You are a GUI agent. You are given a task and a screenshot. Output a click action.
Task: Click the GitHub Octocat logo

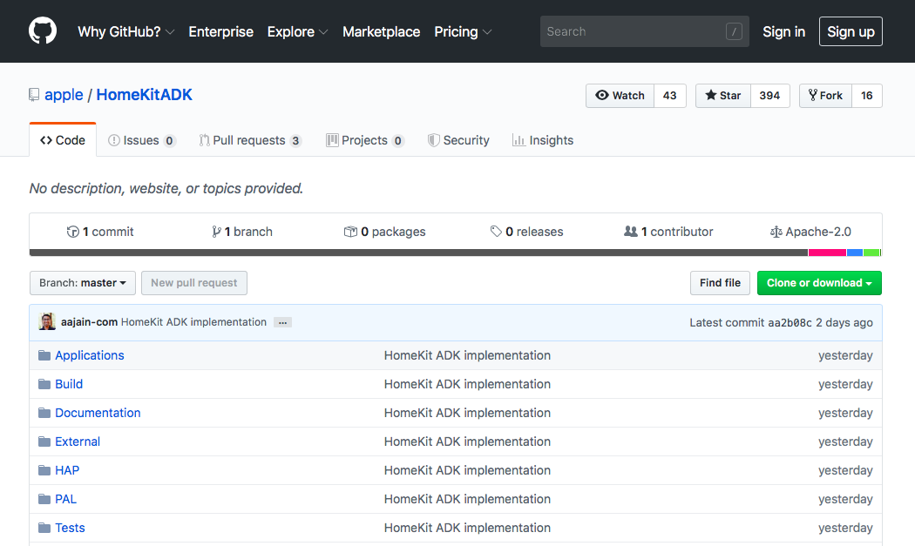point(43,31)
